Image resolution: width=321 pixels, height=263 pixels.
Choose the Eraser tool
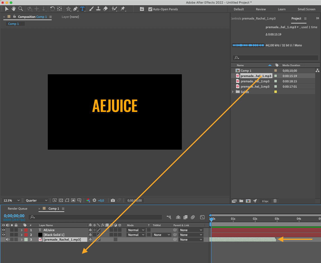(105, 9)
